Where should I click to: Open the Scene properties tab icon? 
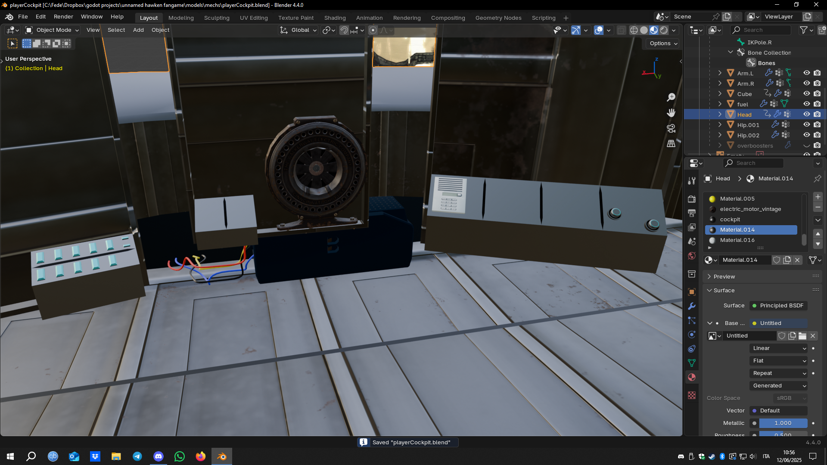tap(692, 242)
